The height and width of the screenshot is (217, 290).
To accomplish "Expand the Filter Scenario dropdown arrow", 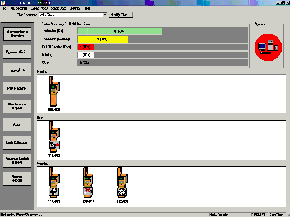I will point(105,15).
